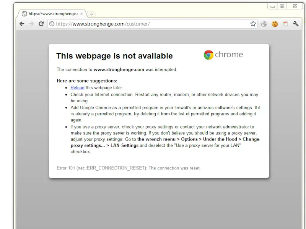Minimize the browser window
Screen dimensions: 306x229
273,6
